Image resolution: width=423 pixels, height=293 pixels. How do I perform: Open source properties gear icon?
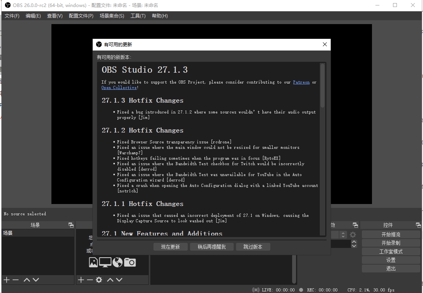(99, 280)
